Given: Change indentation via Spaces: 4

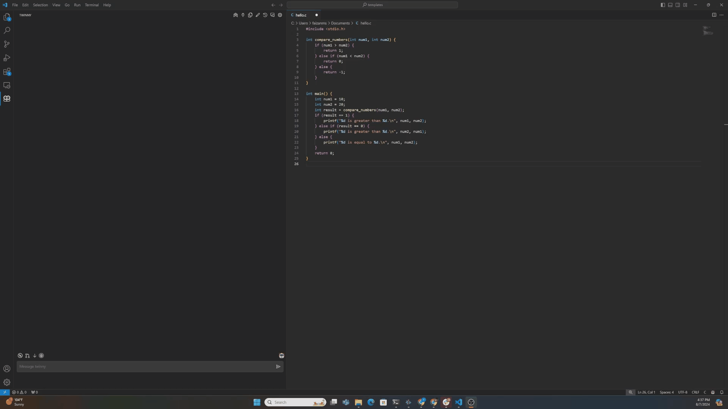Looking at the screenshot, I should click(x=667, y=392).
